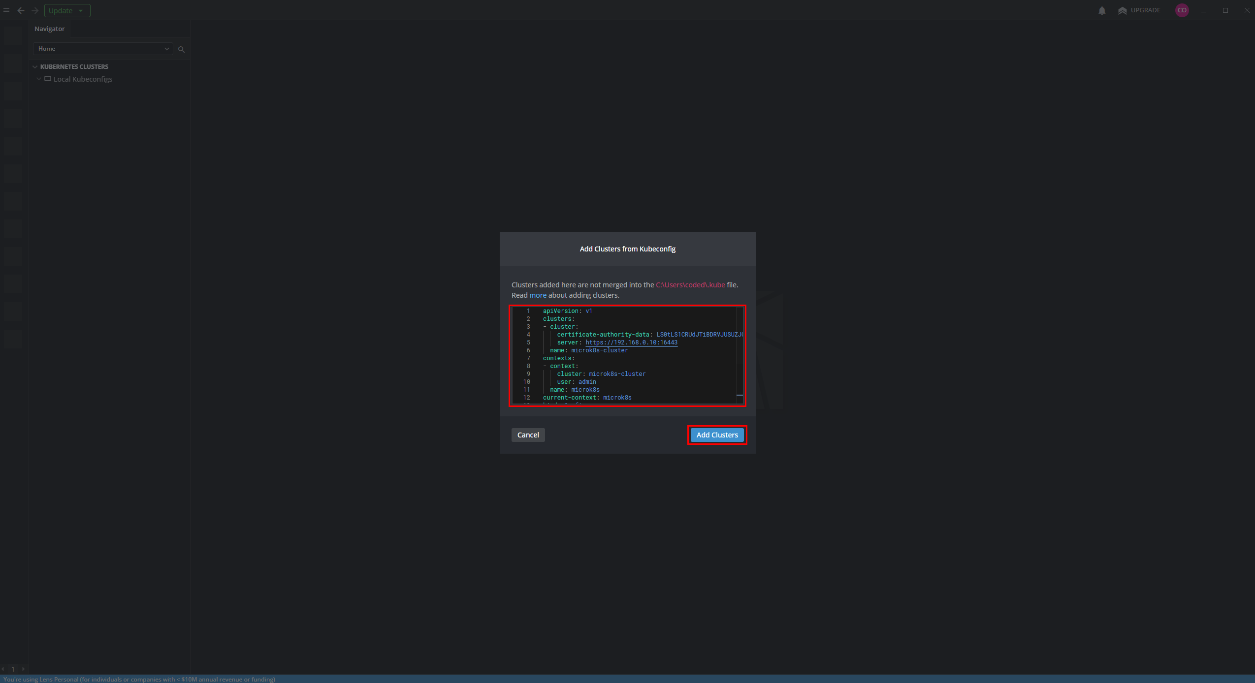Cancel the Add Clusters dialog
This screenshot has width=1255, height=683.
528,435
